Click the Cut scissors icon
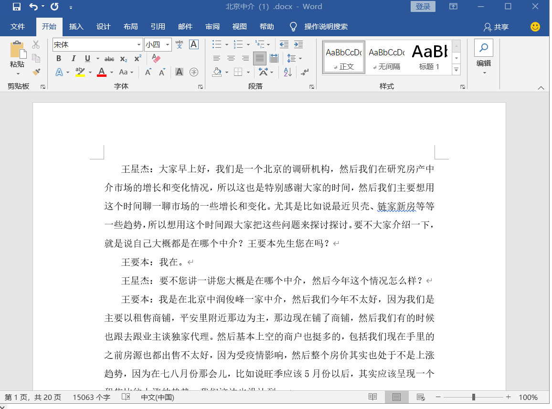The width and height of the screenshot is (552, 409). pos(36,45)
